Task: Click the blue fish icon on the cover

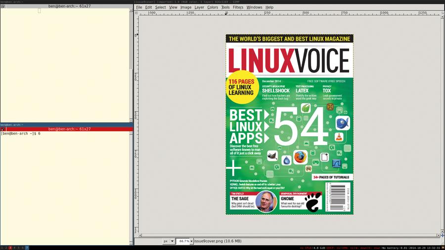Action: (x=343, y=123)
